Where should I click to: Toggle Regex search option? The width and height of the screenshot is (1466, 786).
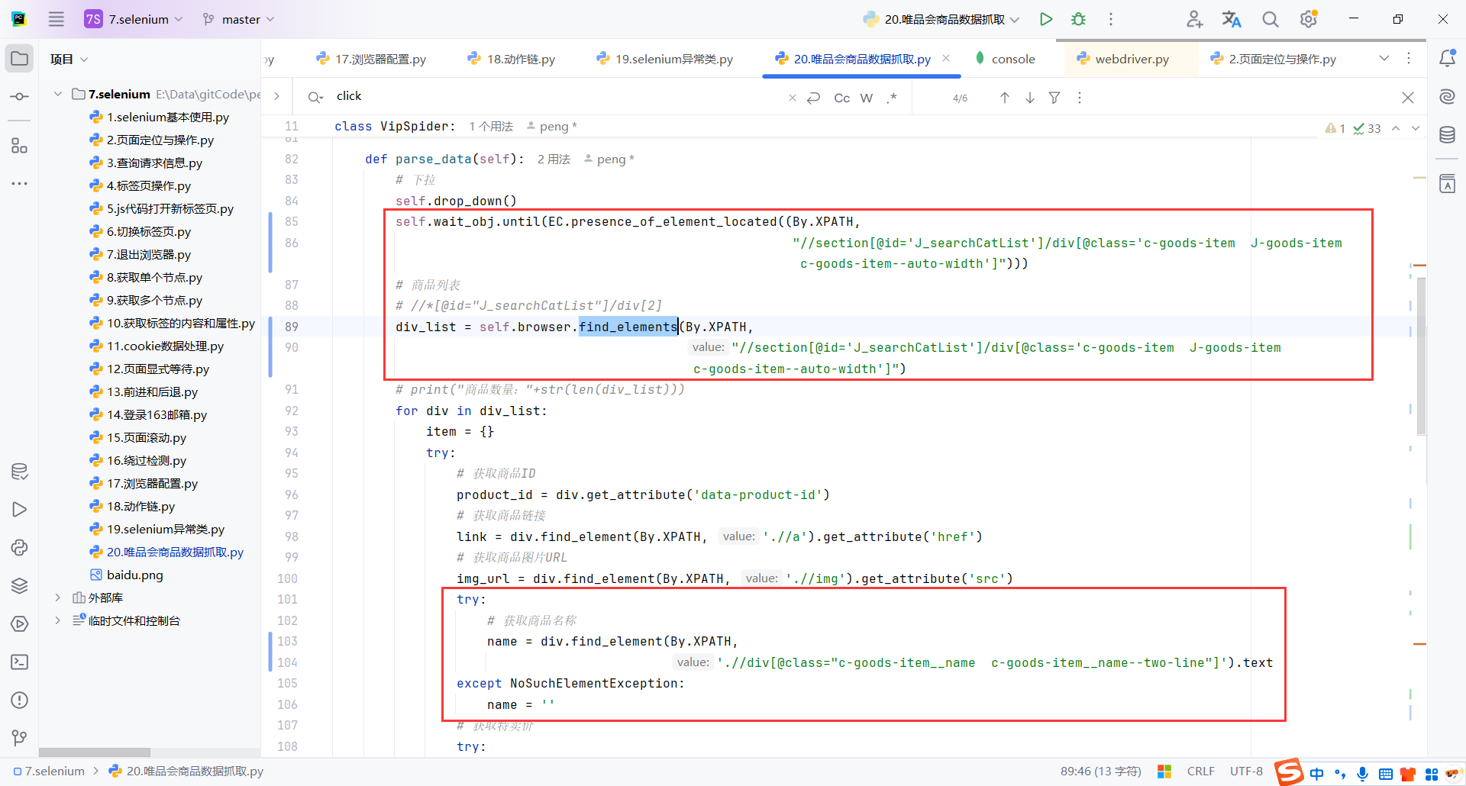[x=892, y=98]
